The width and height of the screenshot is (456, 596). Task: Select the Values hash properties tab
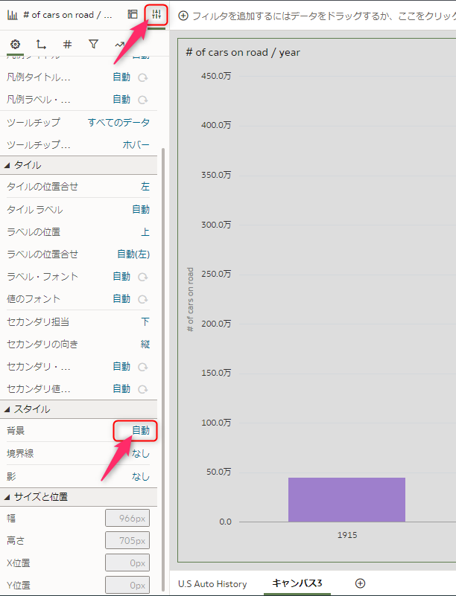[x=67, y=45]
